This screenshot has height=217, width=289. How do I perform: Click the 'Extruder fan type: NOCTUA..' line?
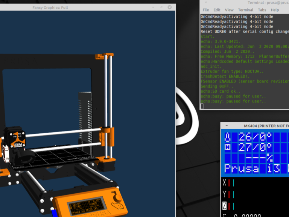tap(232, 72)
